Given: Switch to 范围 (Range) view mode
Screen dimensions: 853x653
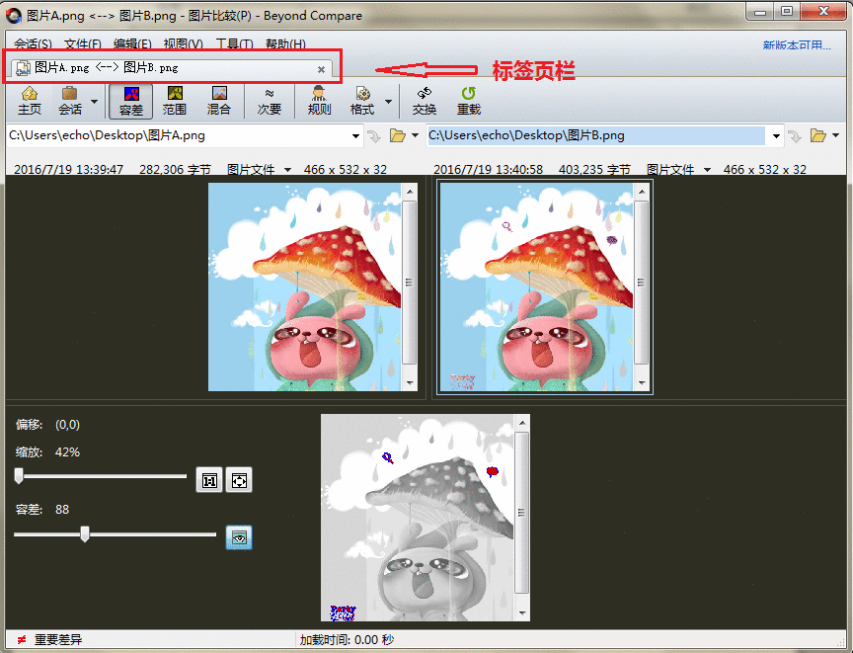Looking at the screenshot, I should pos(175,101).
